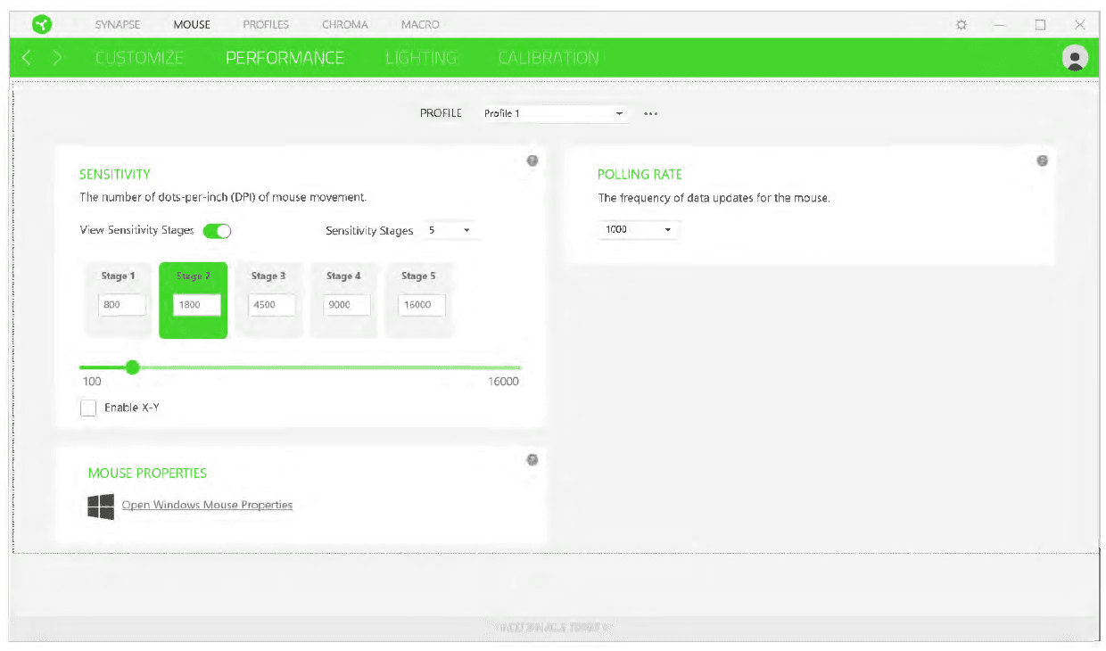The image size is (1106, 651).
Task: Go back with the left arrow
Action: click(27, 58)
